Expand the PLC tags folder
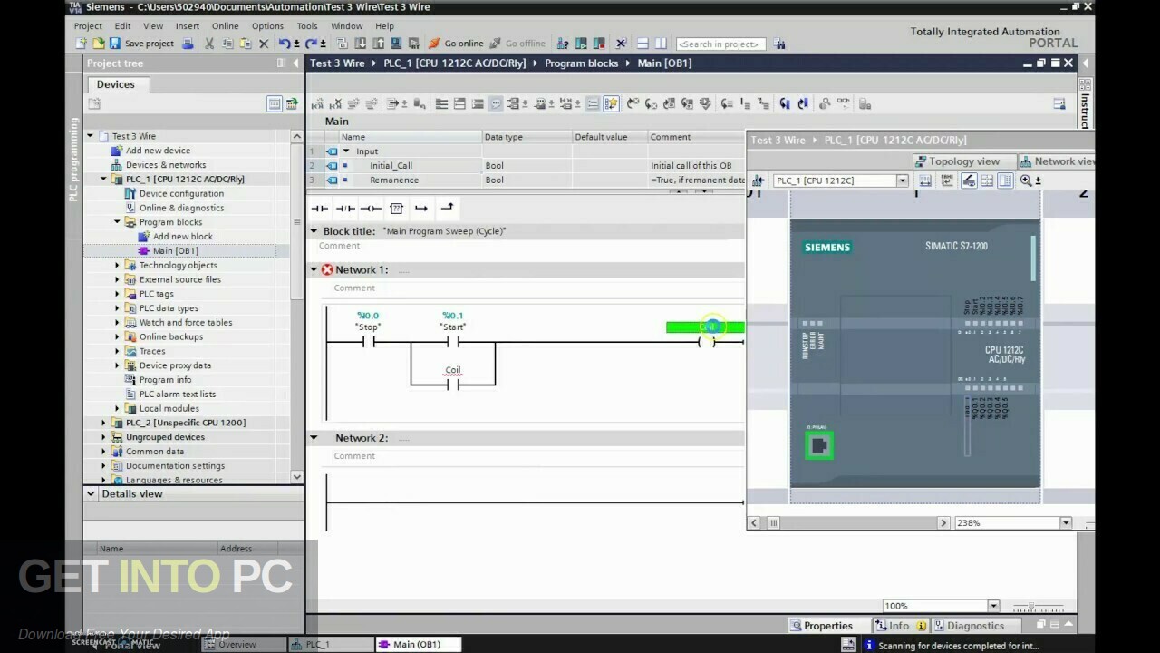Image resolution: width=1160 pixels, height=653 pixels. 118,294
